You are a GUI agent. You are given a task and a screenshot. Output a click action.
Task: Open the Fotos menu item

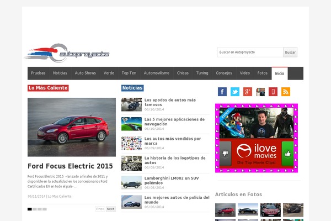tap(263, 73)
